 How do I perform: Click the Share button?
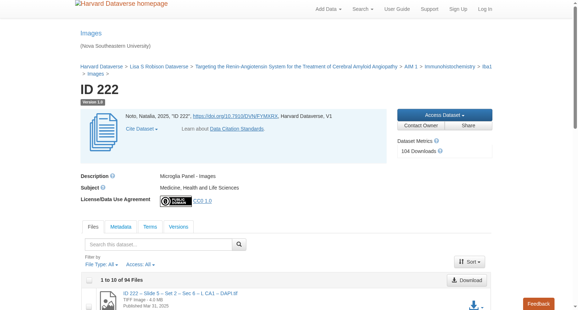(469, 126)
